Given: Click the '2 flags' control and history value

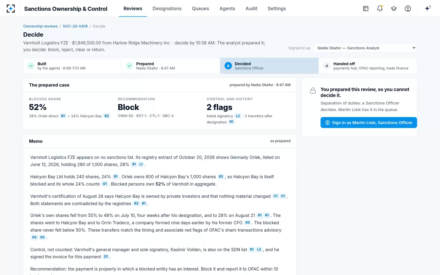Looking at the screenshot, I should tap(219, 107).
